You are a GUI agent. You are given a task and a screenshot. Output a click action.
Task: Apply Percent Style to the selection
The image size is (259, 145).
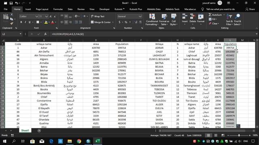click(126, 22)
